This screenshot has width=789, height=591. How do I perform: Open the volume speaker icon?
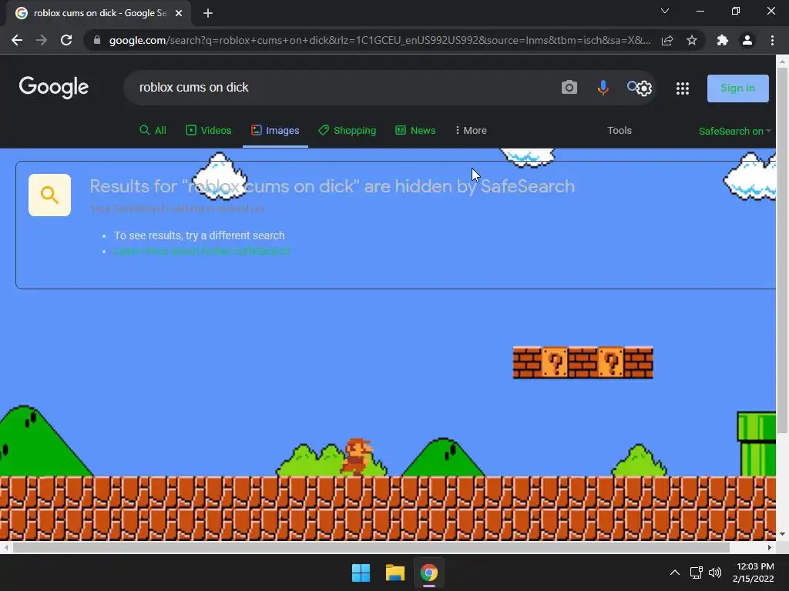pyautogui.click(x=715, y=573)
